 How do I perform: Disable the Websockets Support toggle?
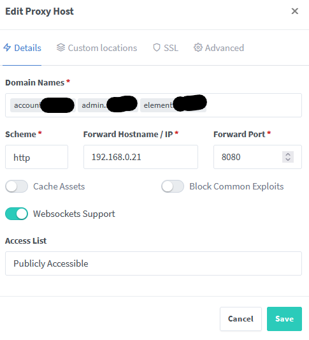17,214
